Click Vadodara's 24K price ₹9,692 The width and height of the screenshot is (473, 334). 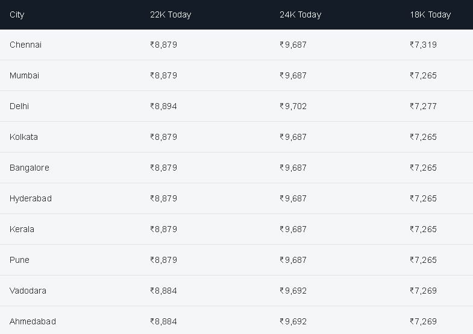click(x=293, y=291)
